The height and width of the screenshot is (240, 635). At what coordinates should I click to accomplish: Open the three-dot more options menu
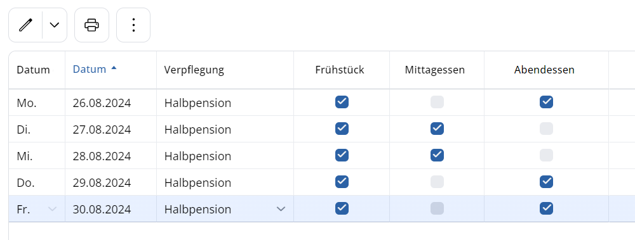tap(133, 25)
